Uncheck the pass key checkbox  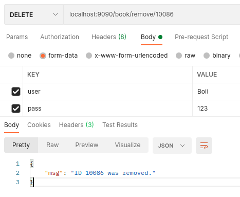tap(16, 109)
